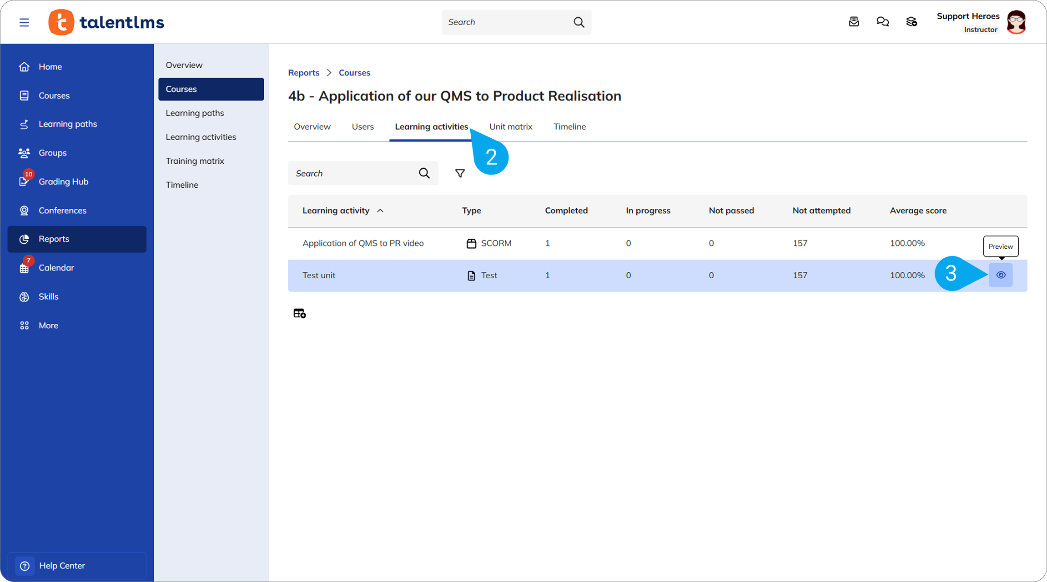Click the Courses sidebar icon

coord(24,95)
